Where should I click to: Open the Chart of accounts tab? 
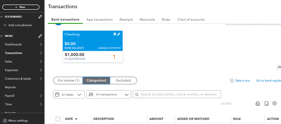(x=191, y=20)
